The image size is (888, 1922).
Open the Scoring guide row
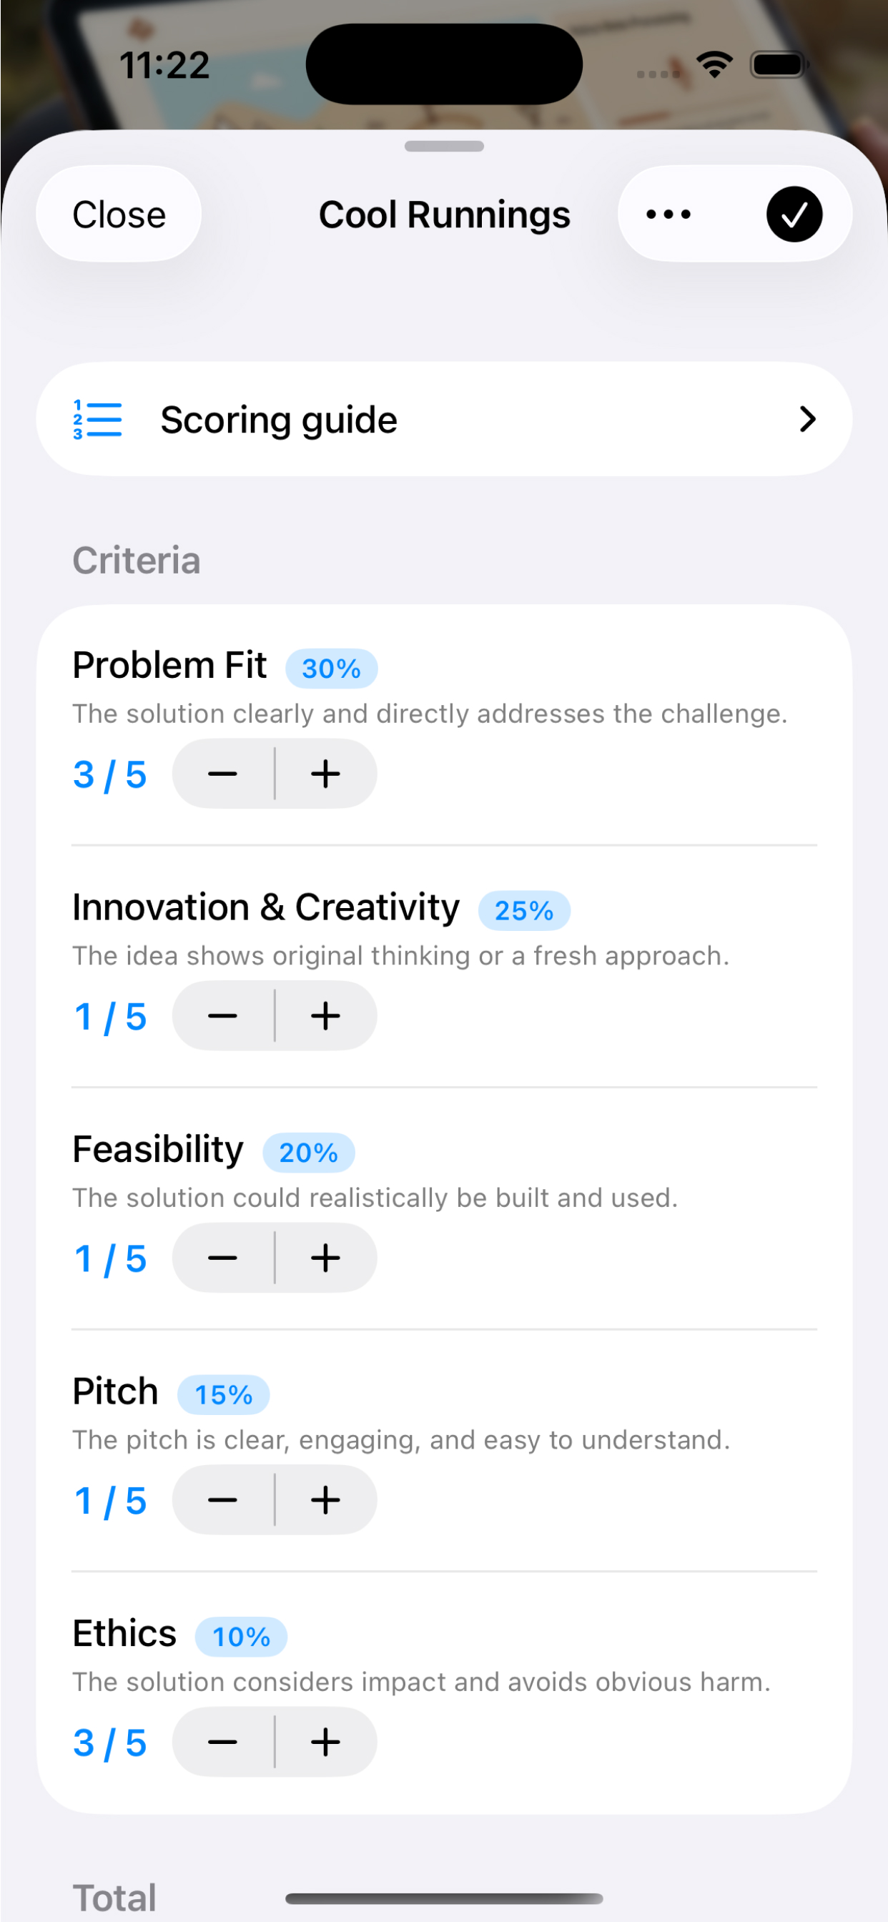(444, 419)
